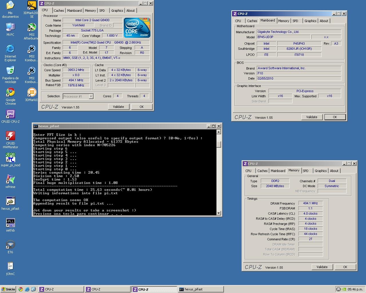
Task: Click OK in the memory Timings window
Action: [x=345, y=267]
